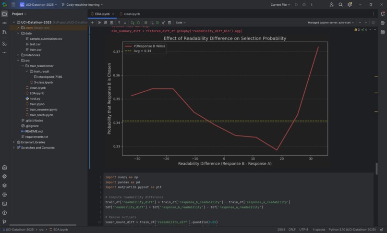The width and height of the screenshot is (387, 233).
Task: Run the current file
Action: [x=296, y=4]
